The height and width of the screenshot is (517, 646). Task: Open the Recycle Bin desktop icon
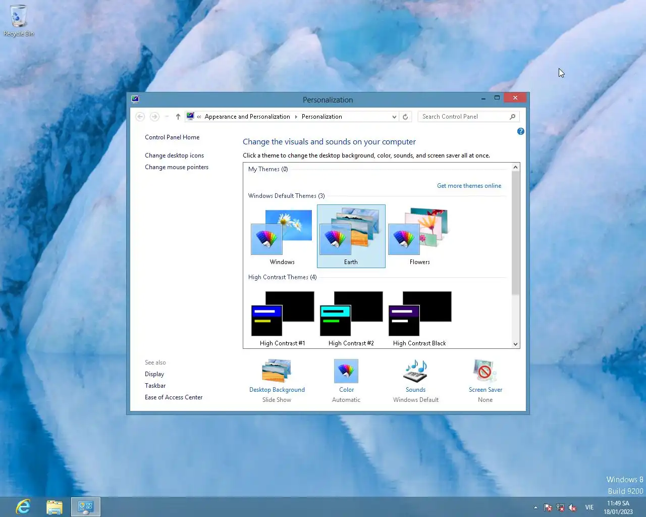click(19, 20)
